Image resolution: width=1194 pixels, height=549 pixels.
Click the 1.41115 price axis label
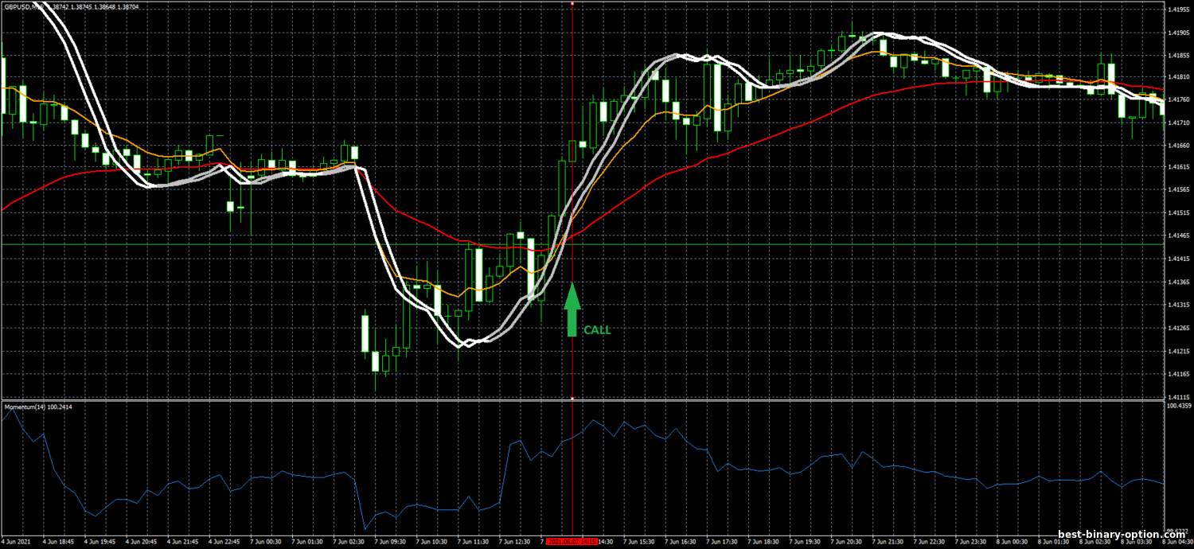[x=1178, y=397]
